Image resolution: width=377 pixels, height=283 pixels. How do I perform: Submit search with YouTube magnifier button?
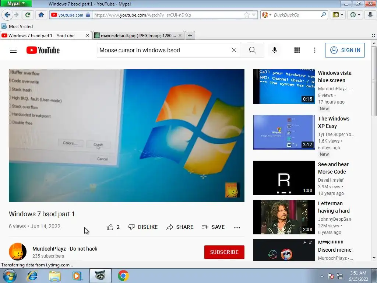coord(253,50)
